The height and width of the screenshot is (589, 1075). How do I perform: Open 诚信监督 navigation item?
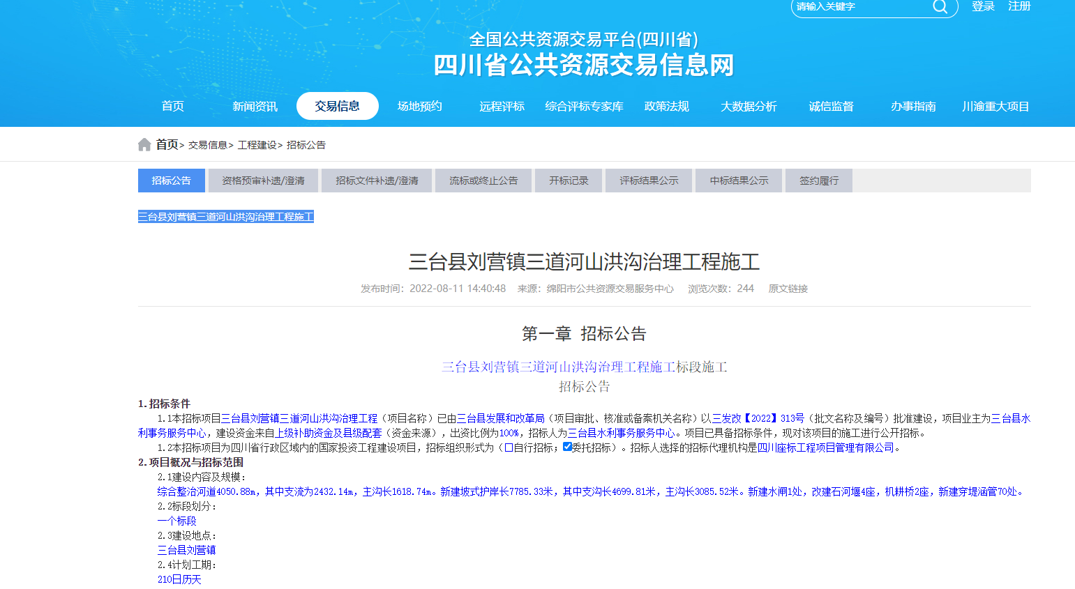coord(832,106)
